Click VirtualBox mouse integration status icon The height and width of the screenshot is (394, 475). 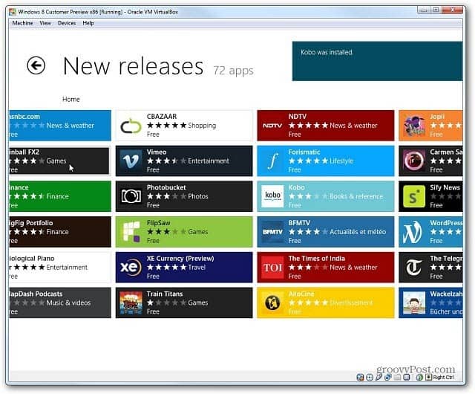(x=419, y=378)
